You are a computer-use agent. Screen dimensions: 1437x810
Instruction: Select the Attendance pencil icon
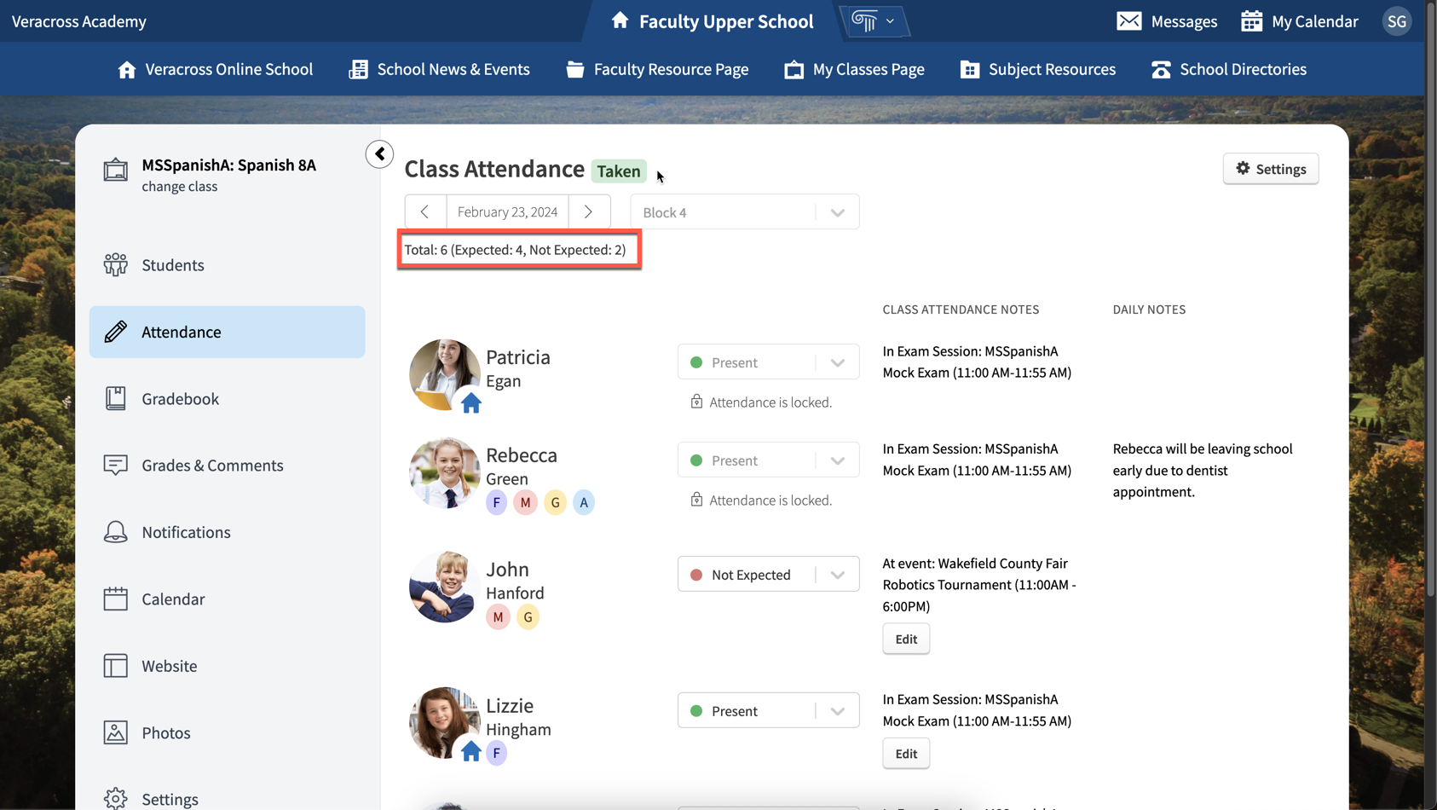[115, 331]
